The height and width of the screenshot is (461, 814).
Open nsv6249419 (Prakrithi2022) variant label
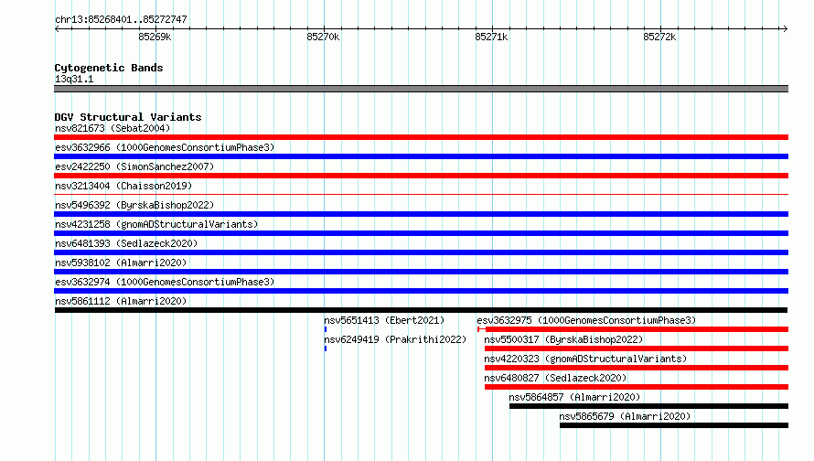click(395, 339)
